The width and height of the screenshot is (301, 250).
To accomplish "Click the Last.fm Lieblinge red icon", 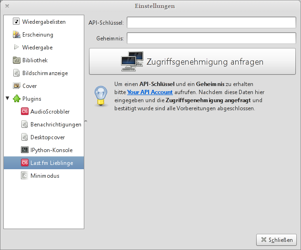I will [x=25, y=163].
